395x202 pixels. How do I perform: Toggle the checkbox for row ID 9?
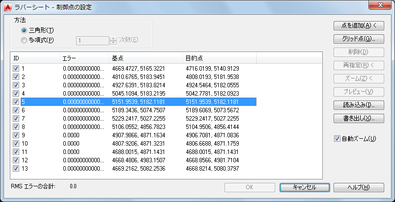click(x=16, y=135)
